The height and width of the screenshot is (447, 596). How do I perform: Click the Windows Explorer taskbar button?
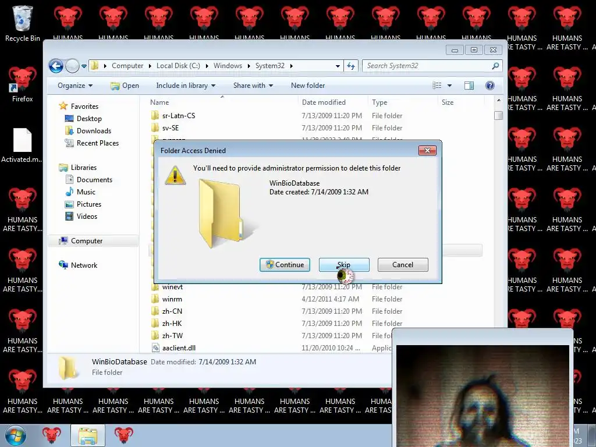[88, 435]
